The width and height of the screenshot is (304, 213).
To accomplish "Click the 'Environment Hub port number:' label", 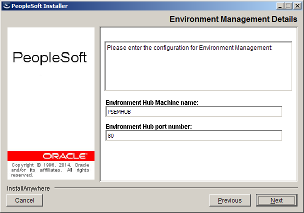I will pos(148,127).
